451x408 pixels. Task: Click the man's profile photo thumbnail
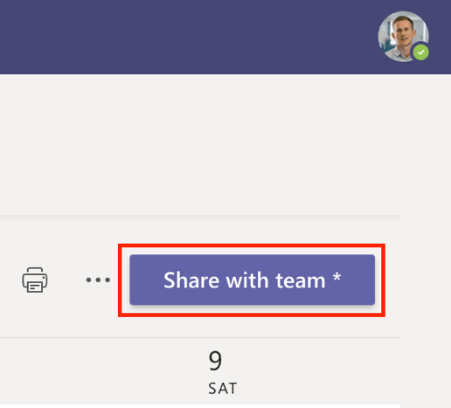[x=403, y=37]
